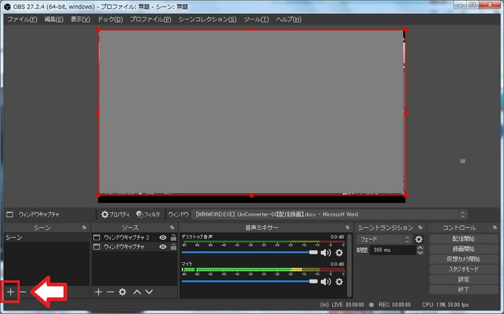Click the 配信開始 button
Viewport: 504px width, 314px height.
464,238
